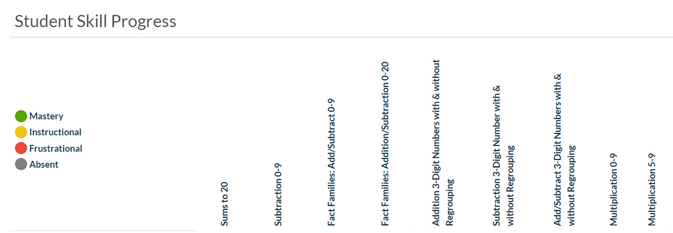Viewport: 673px width, 233px height.
Task: Select the Absent legend label
Action: [44, 164]
